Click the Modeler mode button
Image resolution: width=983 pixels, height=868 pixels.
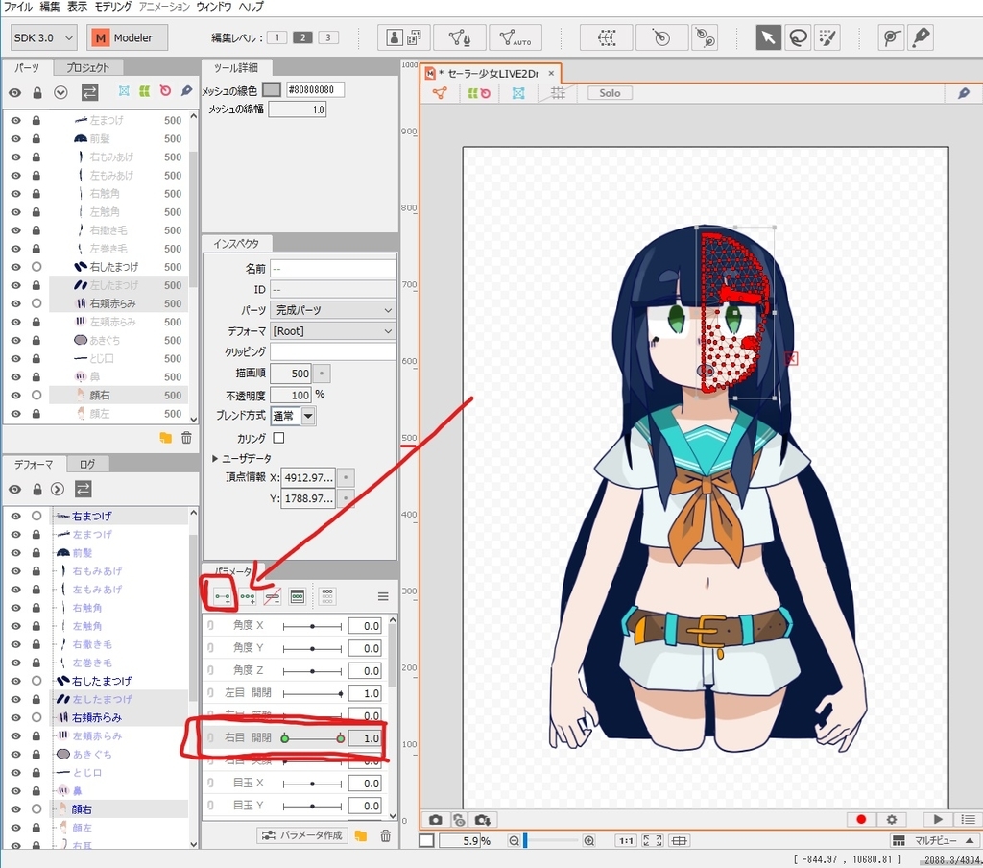128,37
